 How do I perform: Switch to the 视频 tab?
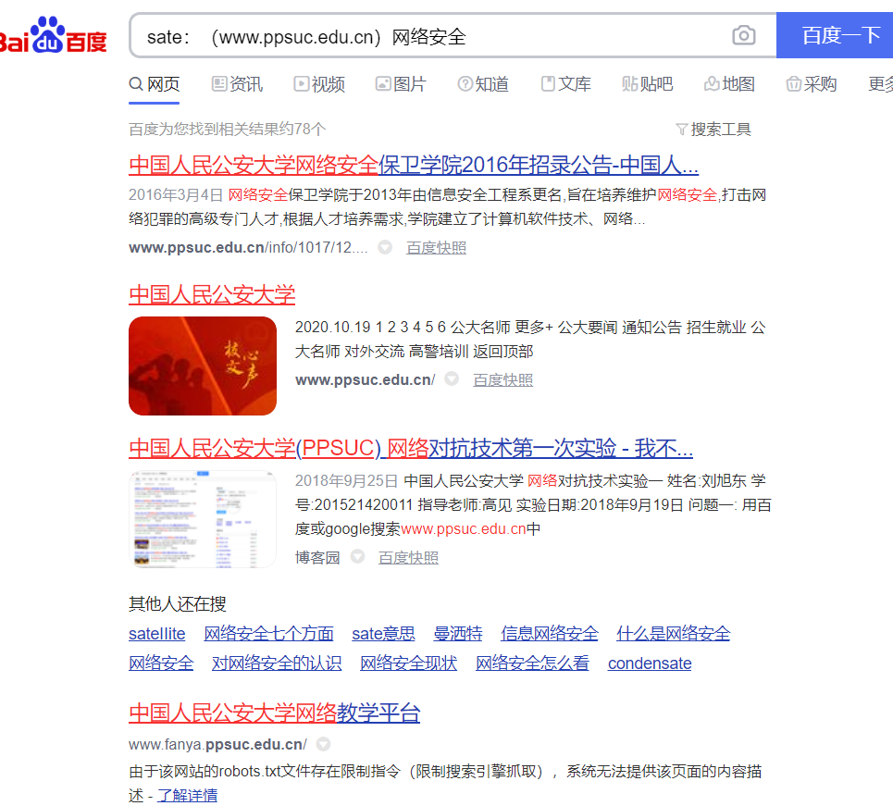[319, 84]
